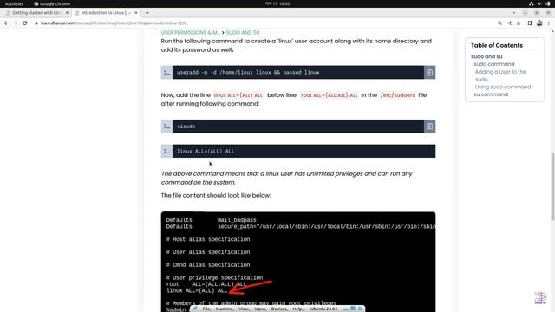Minimize the VM via VirtualBox mini toolbar
Image resolution: width=555 pixels, height=312 pixels.
coord(345,309)
